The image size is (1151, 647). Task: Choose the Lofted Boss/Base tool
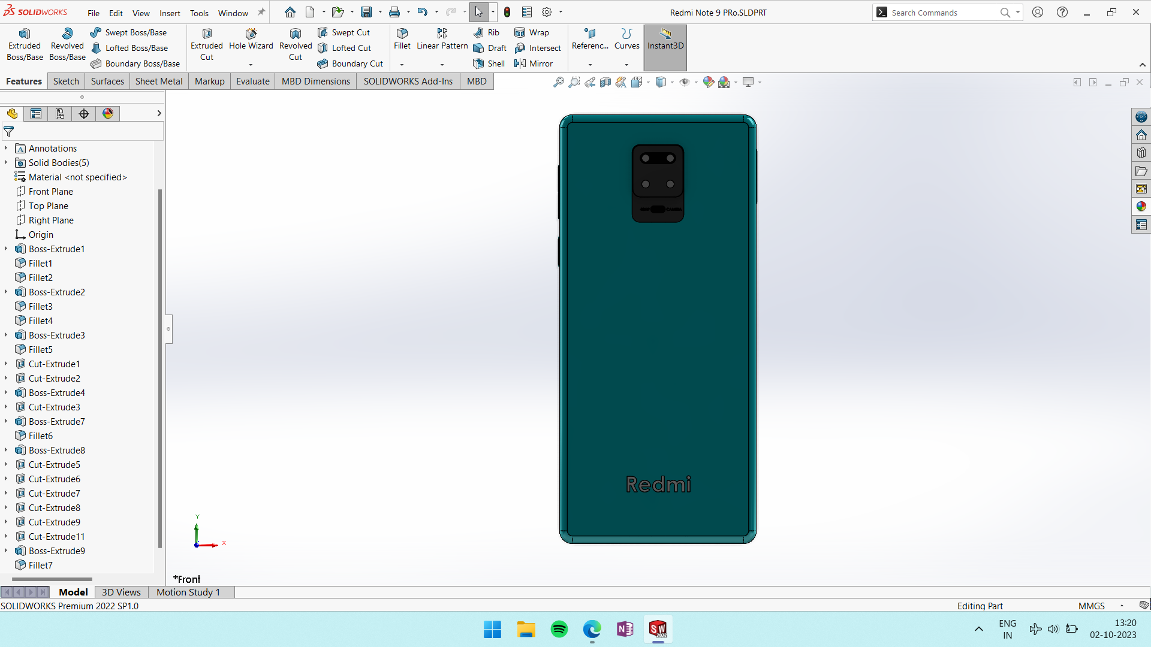(129, 48)
